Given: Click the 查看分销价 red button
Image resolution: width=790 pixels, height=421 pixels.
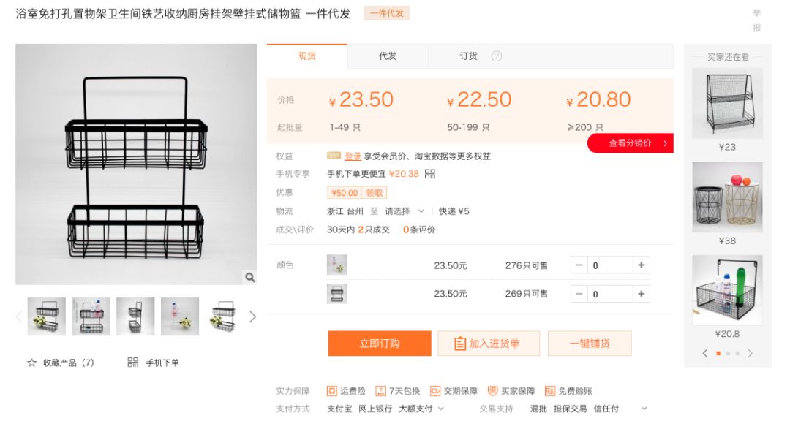Looking at the screenshot, I should 631,143.
